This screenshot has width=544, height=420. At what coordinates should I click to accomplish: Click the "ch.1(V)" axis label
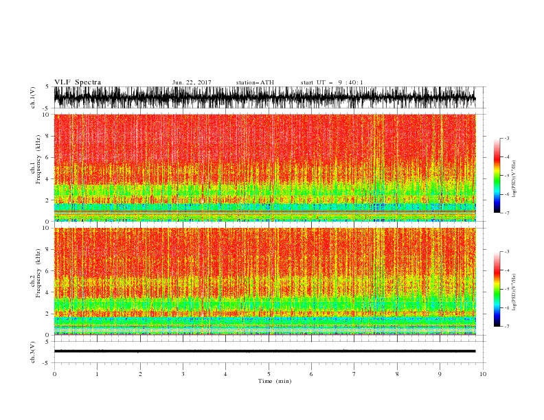tap(33, 97)
